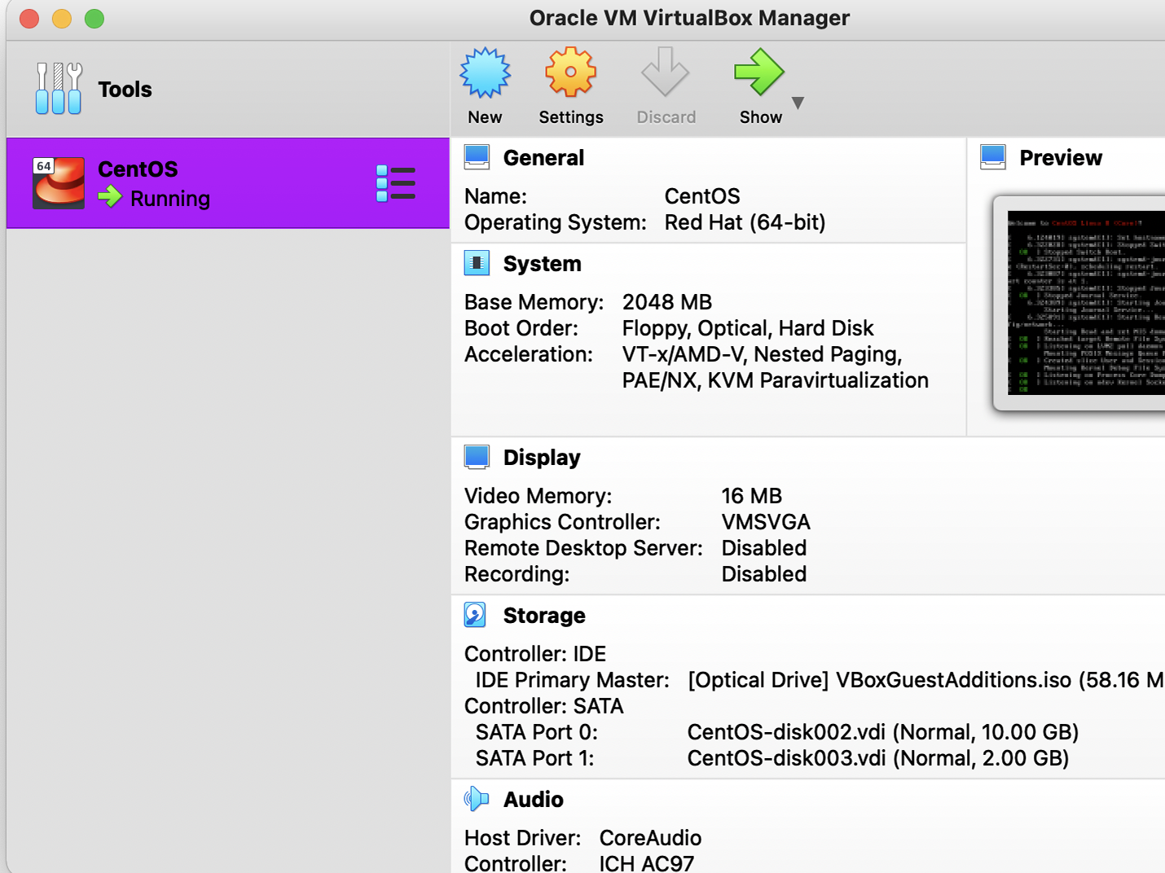Open the CentOS machine list menu icon
The width and height of the screenshot is (1165, 873).
tap(396, 183)
